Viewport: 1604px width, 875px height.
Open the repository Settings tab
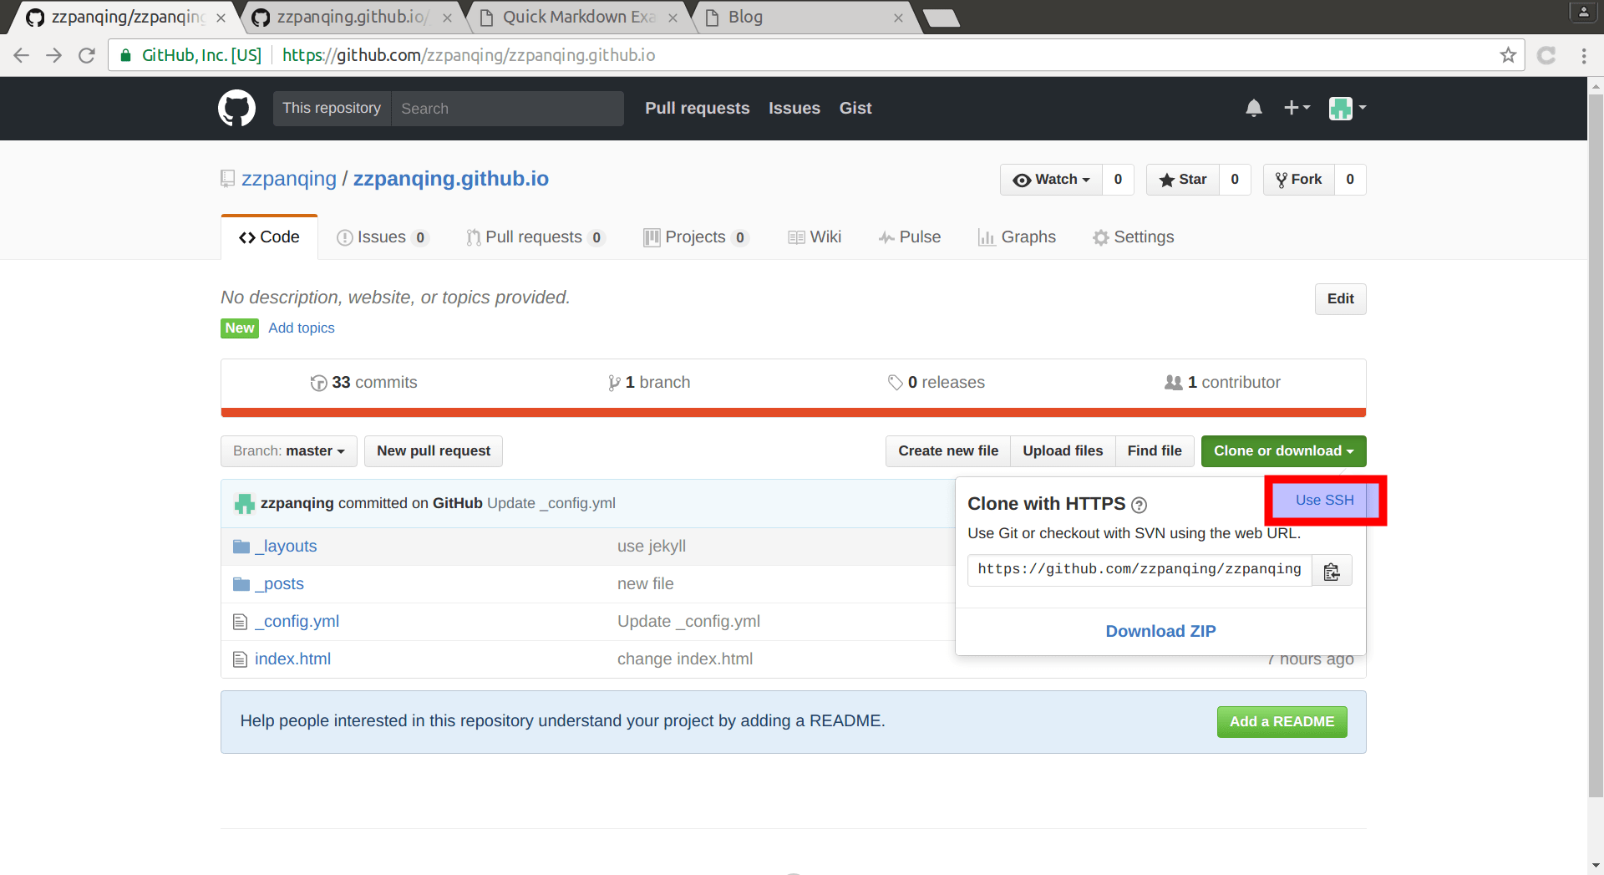coord(1133,237)
